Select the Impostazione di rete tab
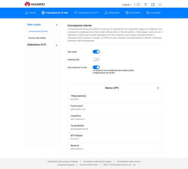Image resolution: width=188 pixels, height=169 pixels. pyautogui.click(x=55, y=13)
